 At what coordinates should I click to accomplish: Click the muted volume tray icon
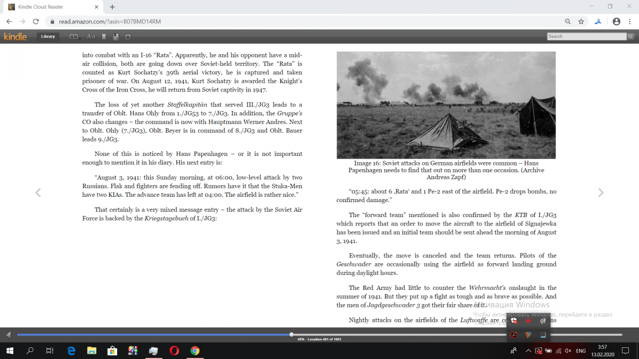click(568, 351)
